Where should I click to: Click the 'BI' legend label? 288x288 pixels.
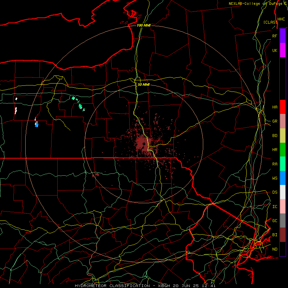pyautogui.click(x=275, y=235)
